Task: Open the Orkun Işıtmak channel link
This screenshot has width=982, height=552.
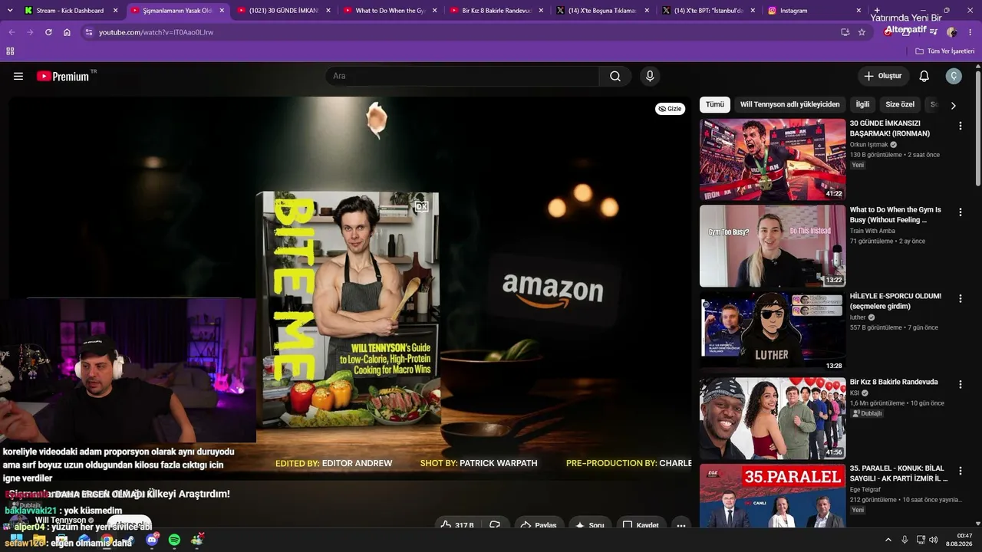Action: 869,144
